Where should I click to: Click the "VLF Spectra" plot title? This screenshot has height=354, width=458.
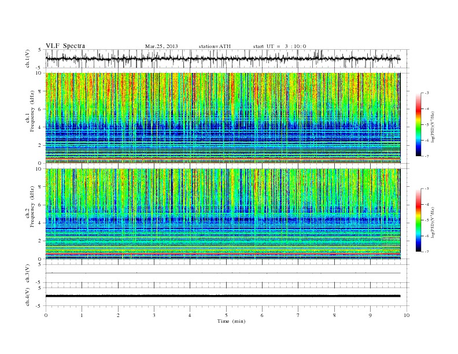pyautogui.click(x=65, y=46)
